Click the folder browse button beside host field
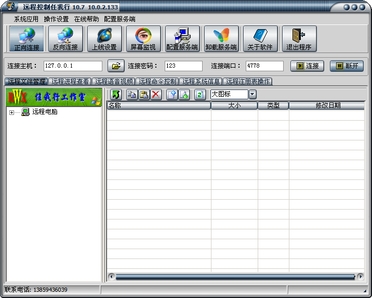372x298 pixels. click(116, 66)
